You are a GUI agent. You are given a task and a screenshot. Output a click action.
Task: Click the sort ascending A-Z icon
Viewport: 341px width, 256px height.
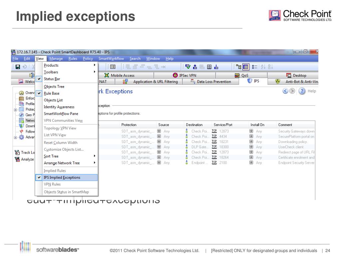263,67
